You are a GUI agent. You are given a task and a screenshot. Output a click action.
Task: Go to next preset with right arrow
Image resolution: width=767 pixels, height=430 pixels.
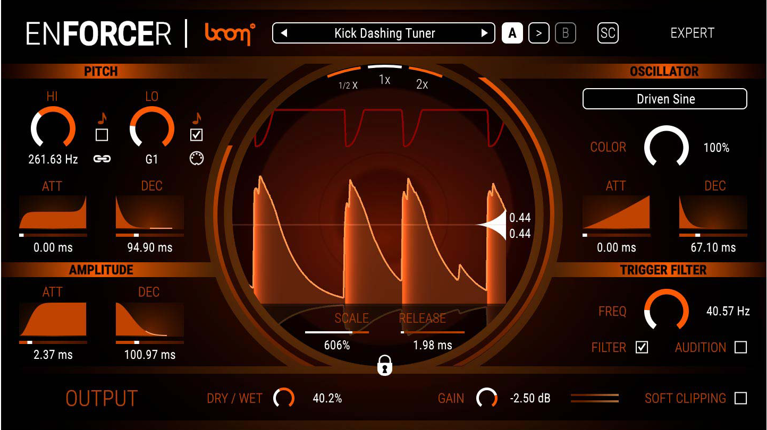tap(484, 33)
